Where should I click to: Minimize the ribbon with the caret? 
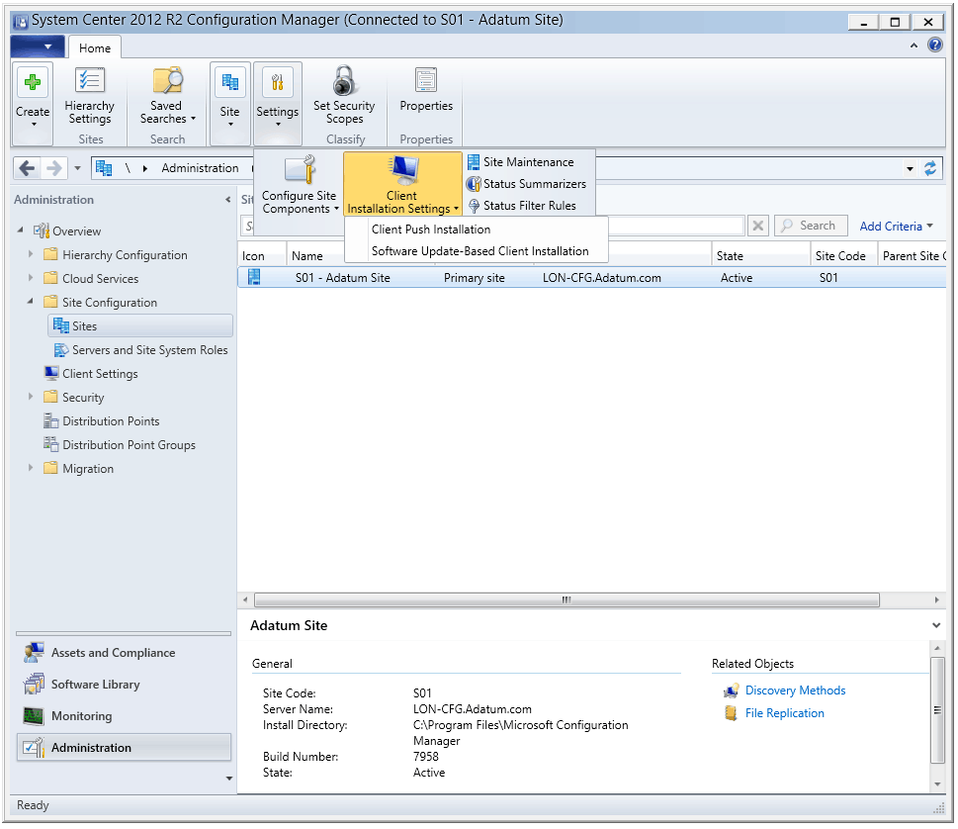(x=914, y=46)
